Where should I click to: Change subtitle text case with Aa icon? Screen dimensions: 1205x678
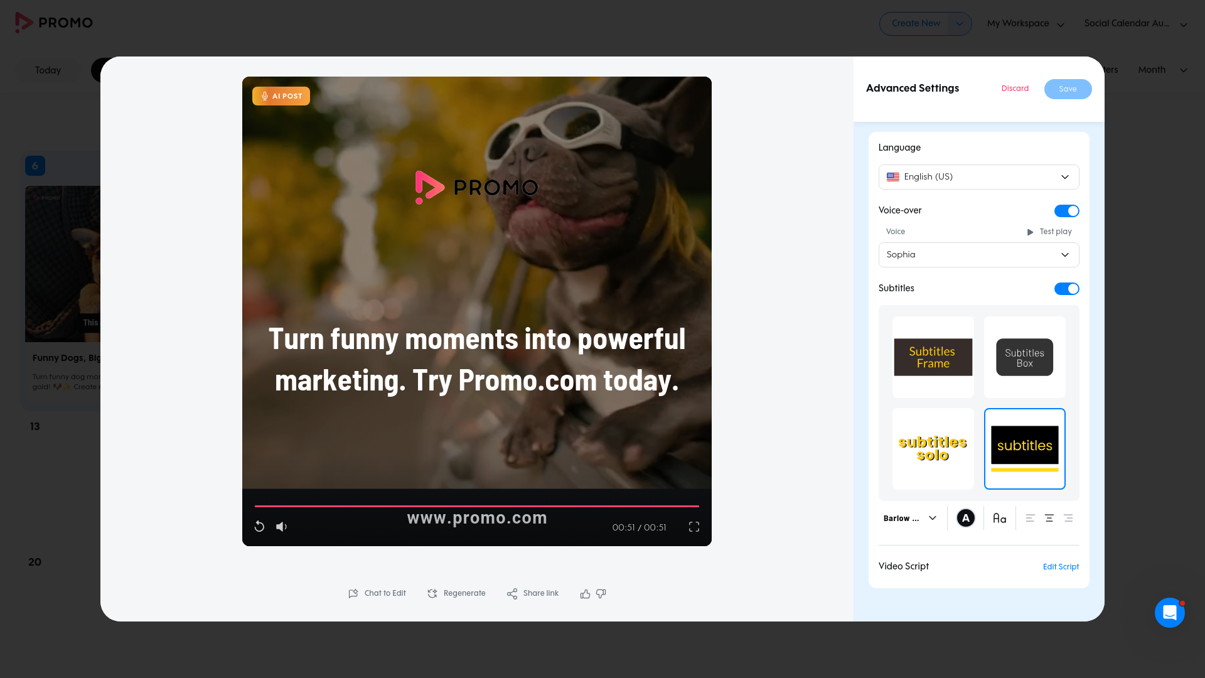(999, 518)
